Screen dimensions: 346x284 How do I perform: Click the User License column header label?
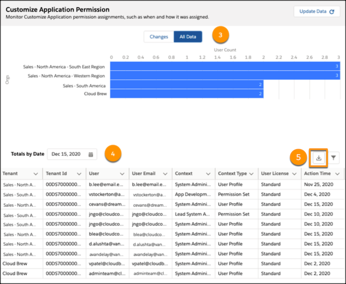(x=275, y=173)
